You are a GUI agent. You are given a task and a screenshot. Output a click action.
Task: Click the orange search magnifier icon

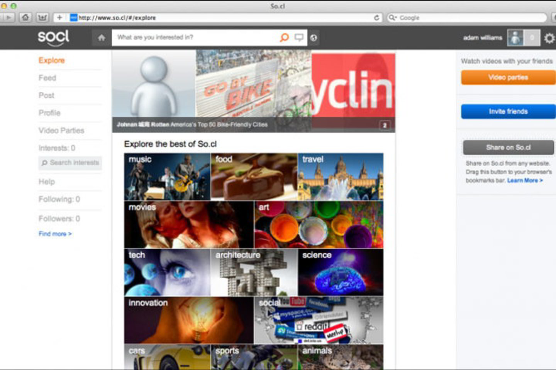tap(284, 37)
